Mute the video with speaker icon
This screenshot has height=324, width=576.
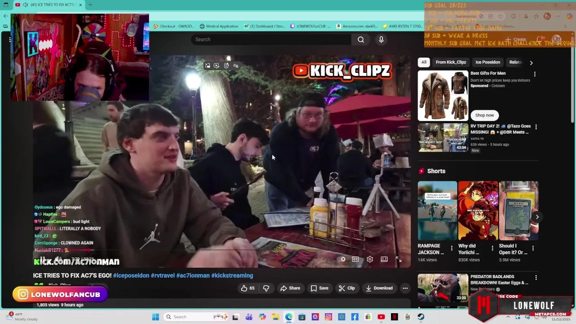coord(59,259)
